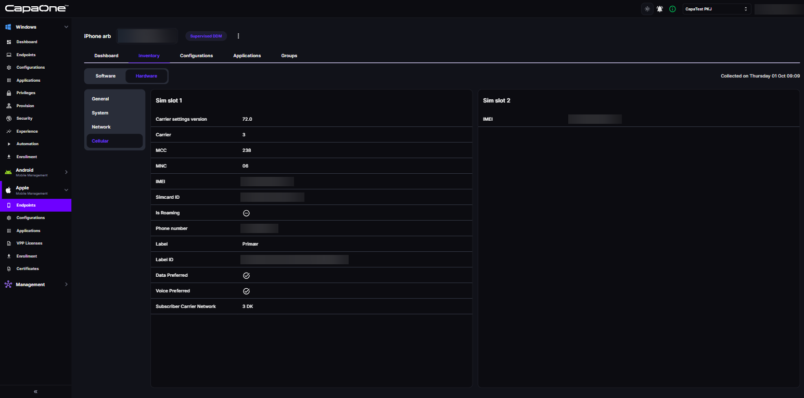This screenshot has width=804, height=398.
Task: Open the CapaTest PKJ organization dropdown
Action: tap(717, 9)
